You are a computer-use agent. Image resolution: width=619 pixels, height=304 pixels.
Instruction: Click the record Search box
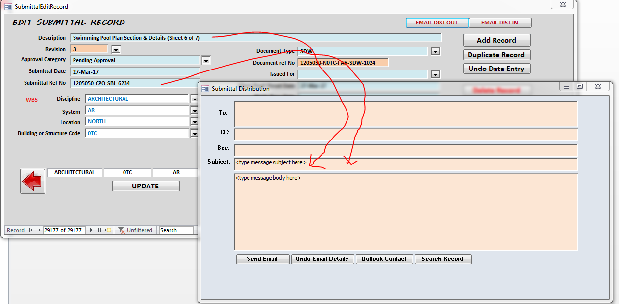tap(176, 230)
